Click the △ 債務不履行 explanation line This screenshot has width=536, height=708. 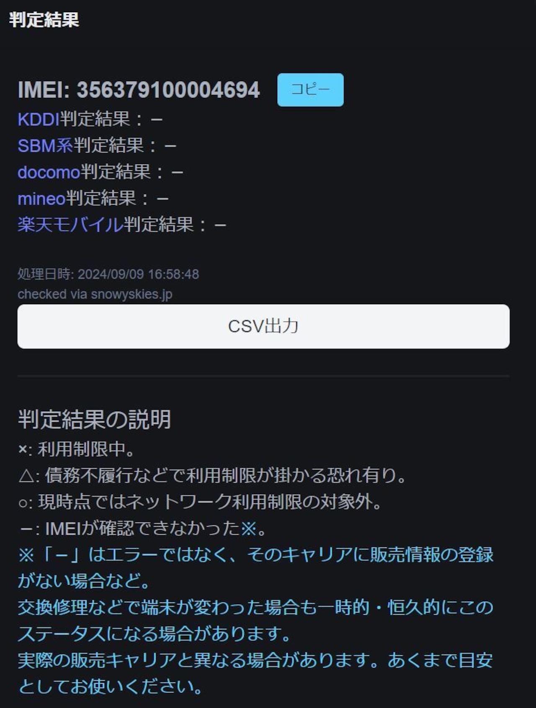[212, 475]
